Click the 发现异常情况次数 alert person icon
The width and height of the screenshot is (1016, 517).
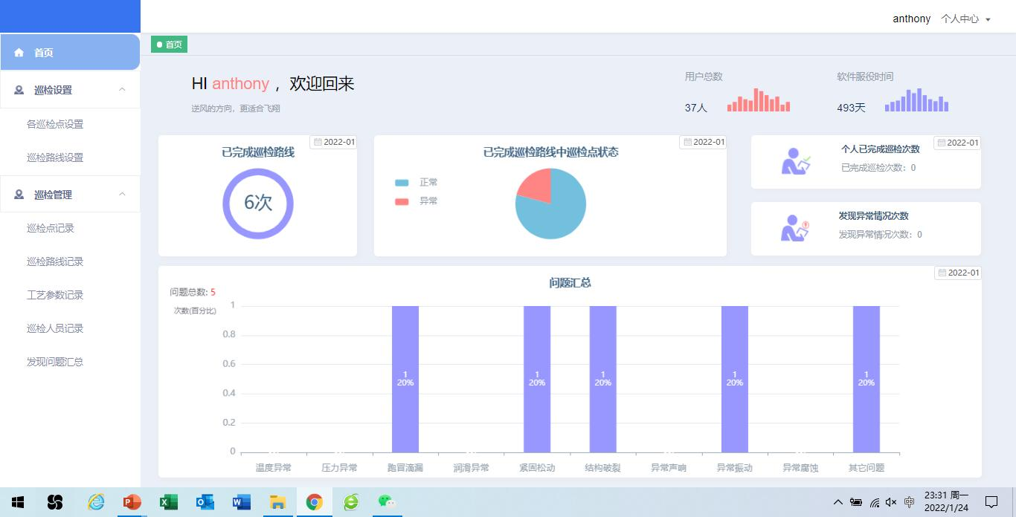pyautogui.click(x=794, y=228)
